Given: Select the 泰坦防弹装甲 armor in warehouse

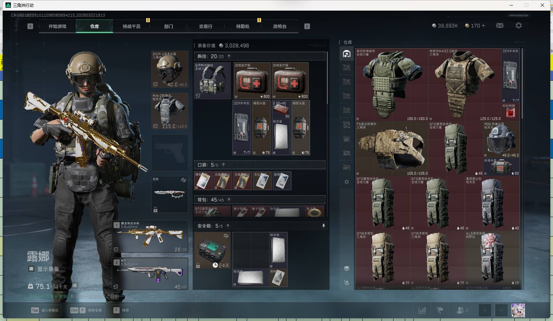Looking at the screenshot, I should coord(392,85).
